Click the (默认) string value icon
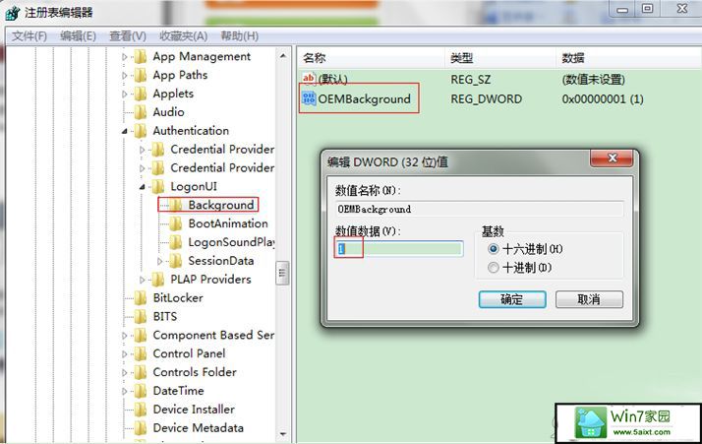This screenshot has height=444, width=702. tap(309, 79)
